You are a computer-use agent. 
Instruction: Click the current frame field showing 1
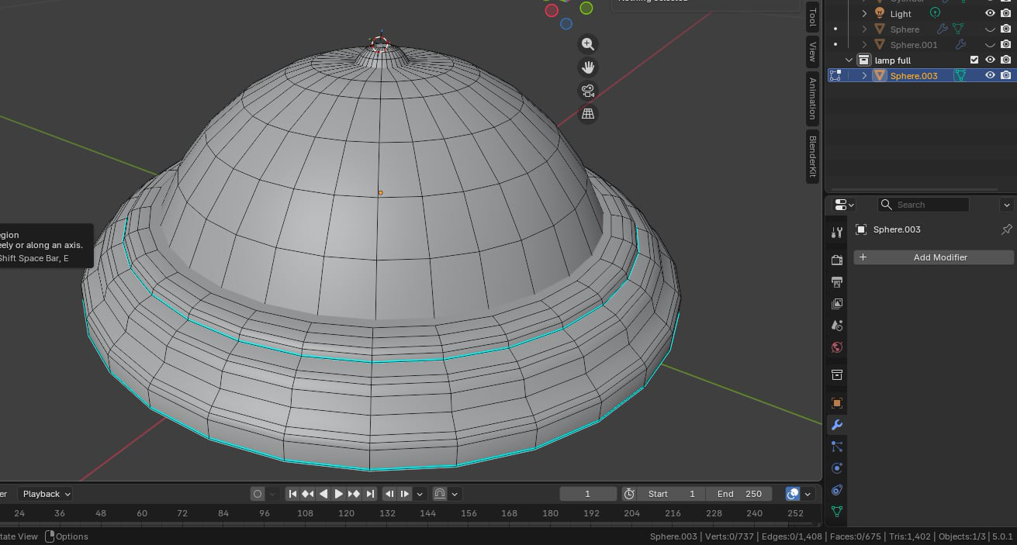tap(588, 494)
